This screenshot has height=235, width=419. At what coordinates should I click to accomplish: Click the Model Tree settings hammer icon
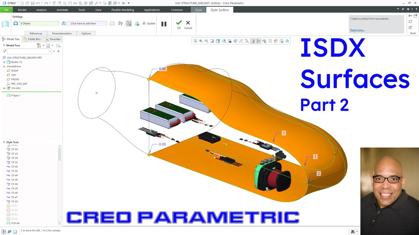[39, 45]
